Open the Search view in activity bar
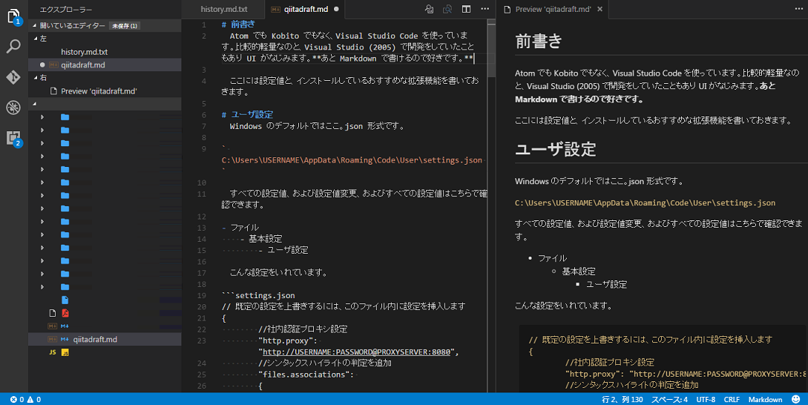Viewport: 808px width, 405px height. [x=13, y=47]
